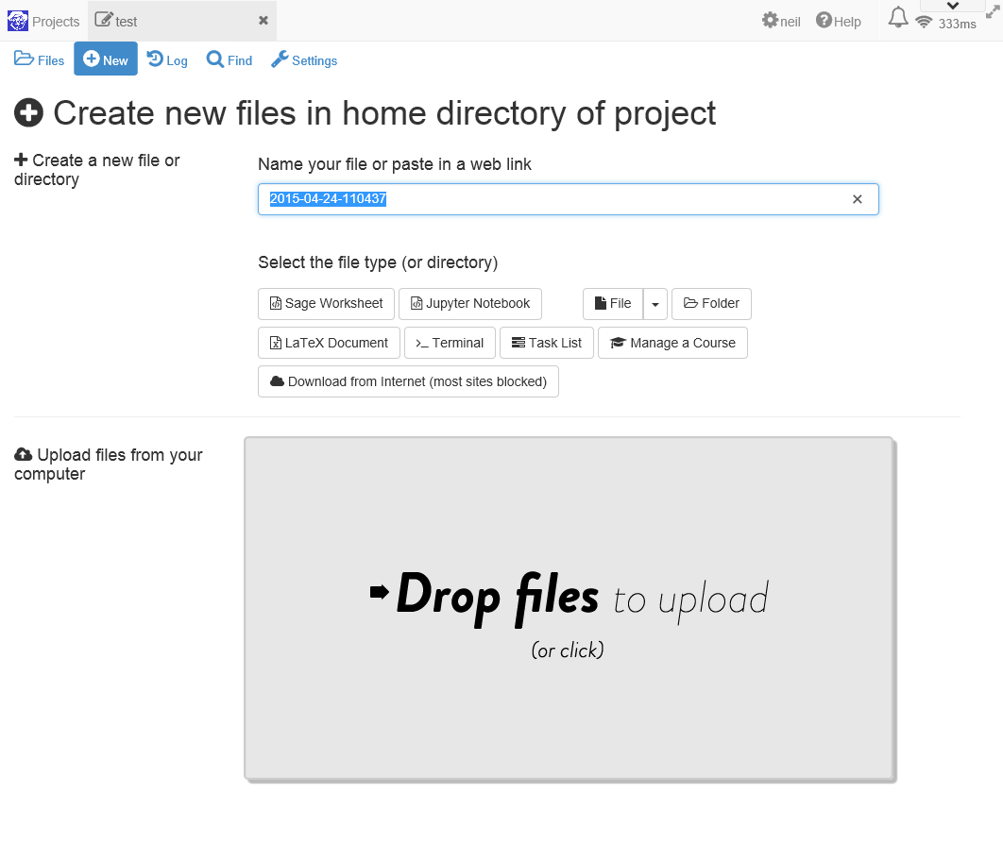Toggle the fullscreen arrows icon
The image size is (1003, 845).
coord(992,10)
